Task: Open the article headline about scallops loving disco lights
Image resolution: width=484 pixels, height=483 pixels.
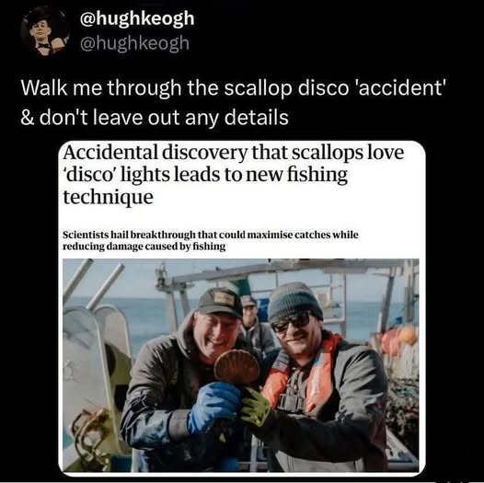Action: (x=234, y=175)
